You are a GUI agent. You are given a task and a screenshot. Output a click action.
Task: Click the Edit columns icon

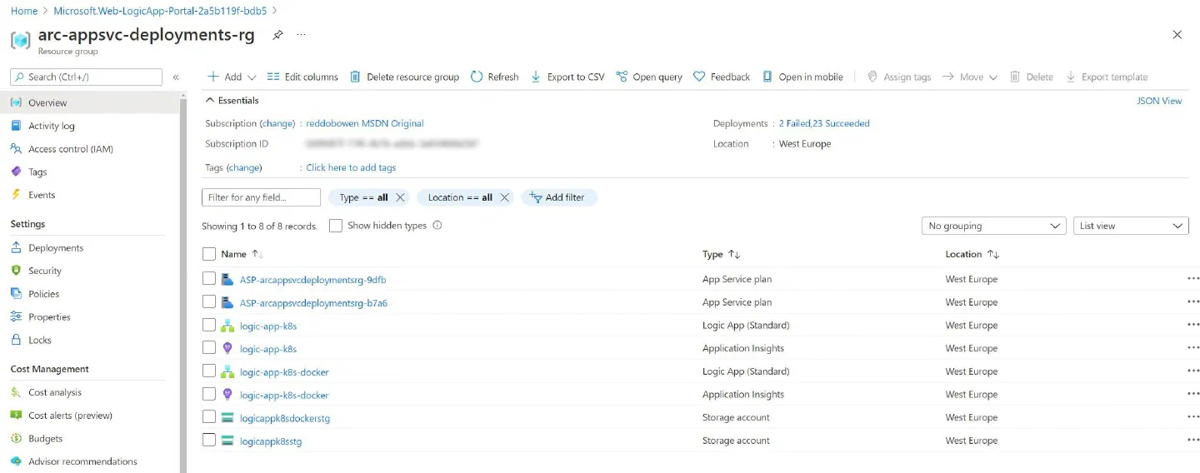click(x=273, y=77)
